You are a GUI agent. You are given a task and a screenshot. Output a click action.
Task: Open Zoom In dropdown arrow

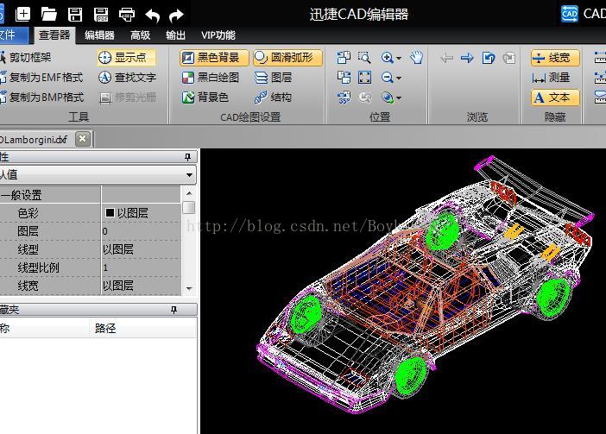[399, 59]
